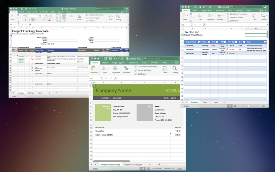Open the Notes column filter dropdown
Screen dimensions: 275x172
pyautogui.click(x=265, y=42)
